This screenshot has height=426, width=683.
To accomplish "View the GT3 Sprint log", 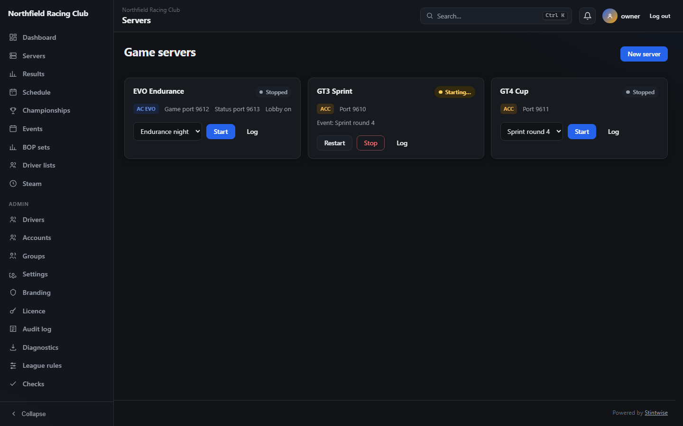I will (402, 143).
